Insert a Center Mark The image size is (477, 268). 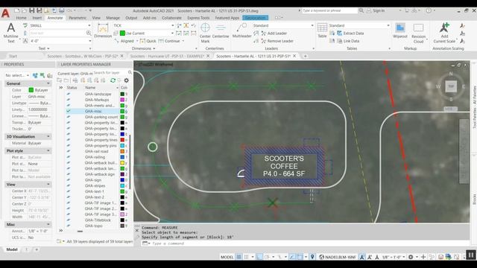point(206,33)
